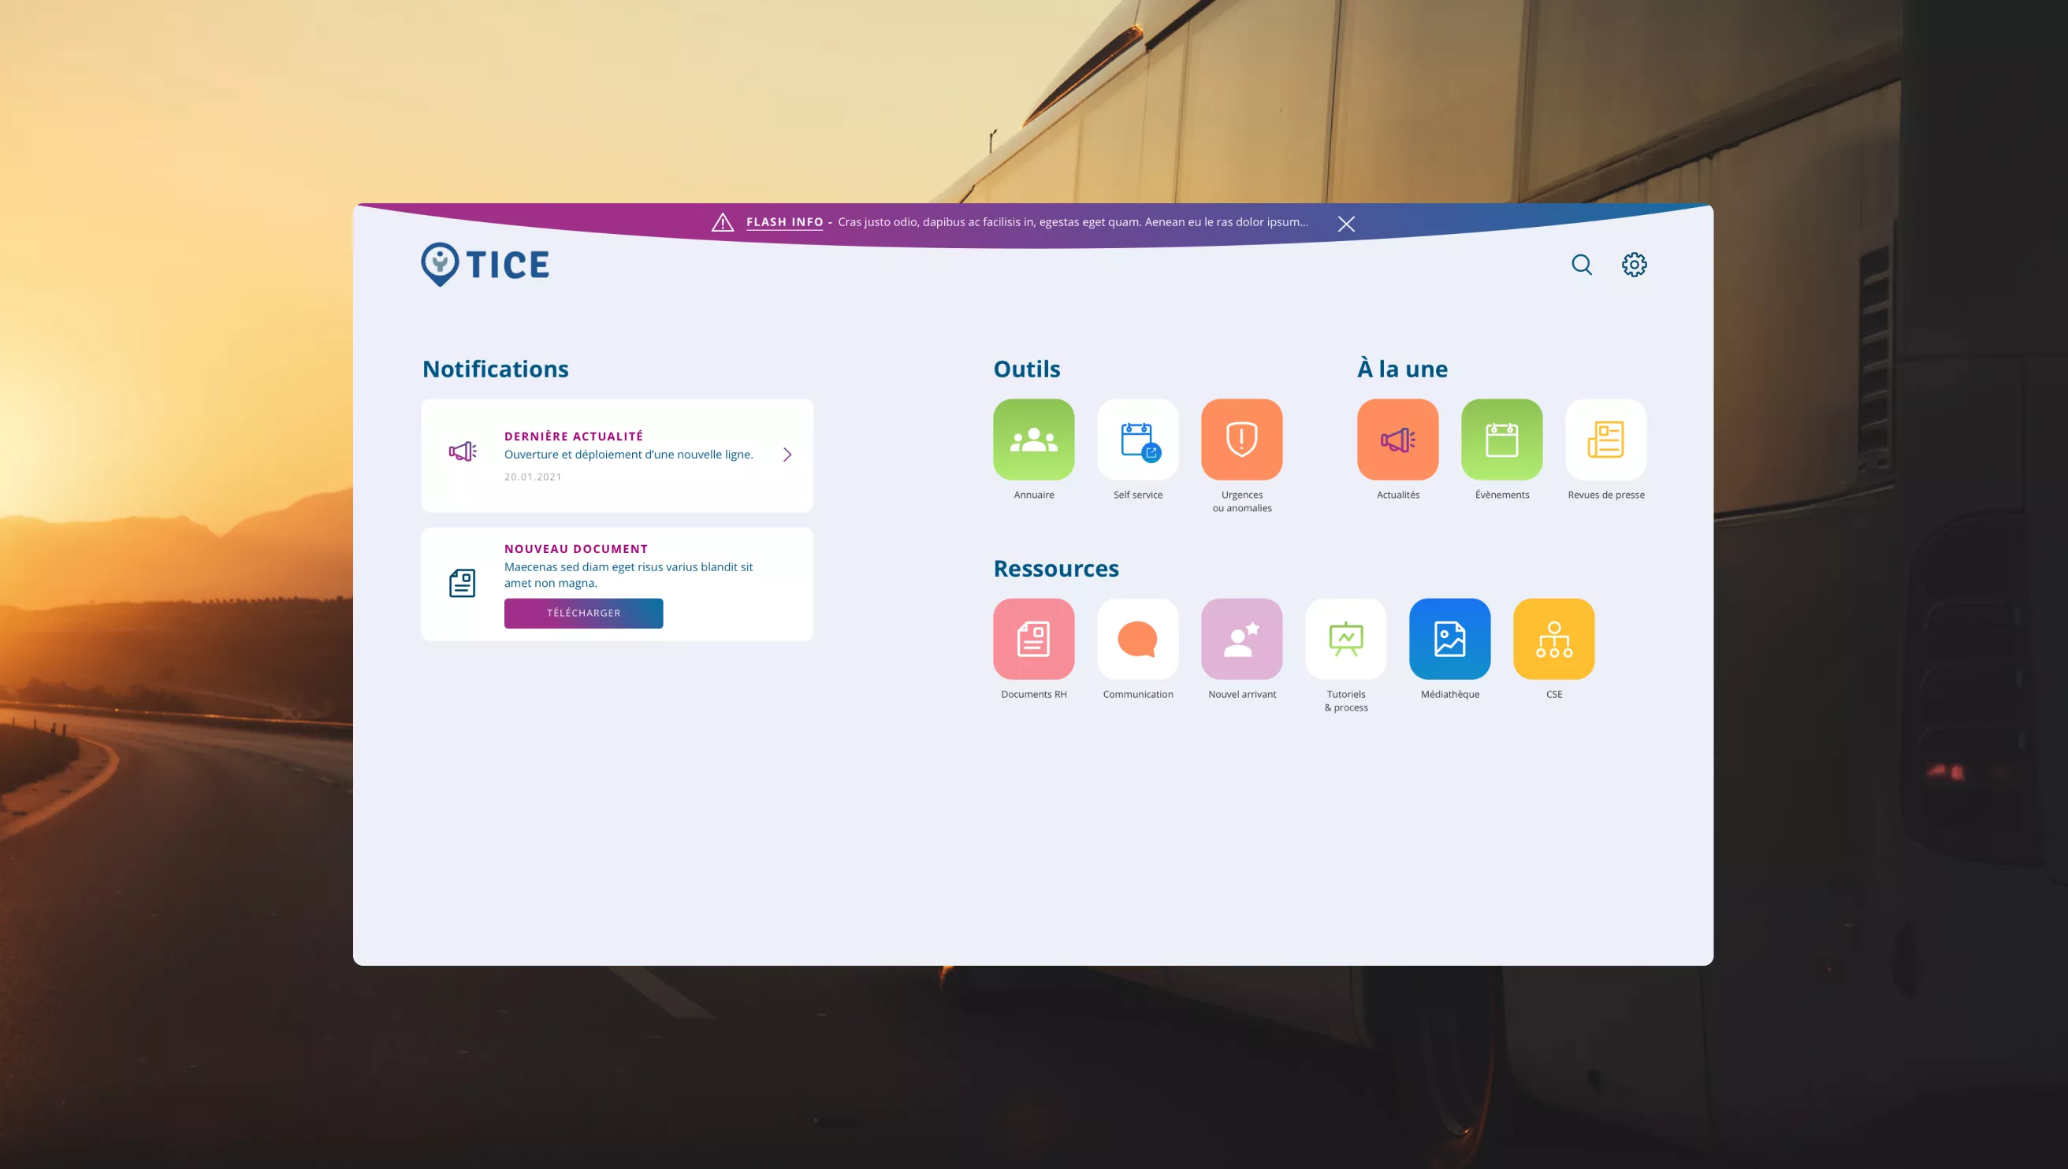
Task: Open the Évènements calendar tile
Action: tap(1502, 440)
